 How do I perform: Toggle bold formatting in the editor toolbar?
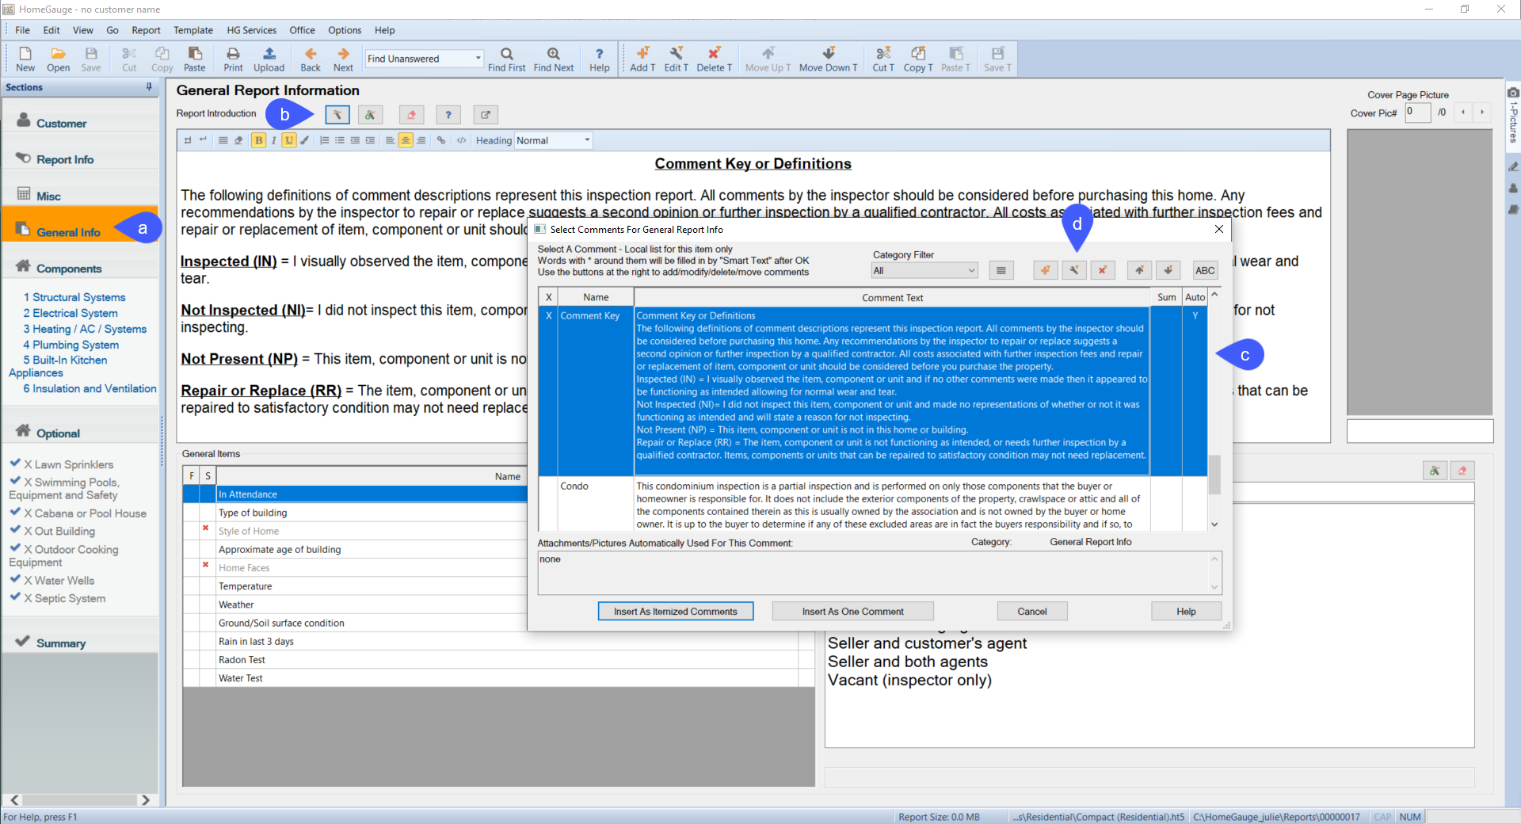[258, 140]
